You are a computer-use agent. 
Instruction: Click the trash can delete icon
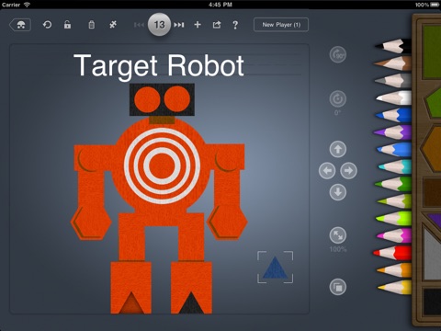[x=91, y=25]
